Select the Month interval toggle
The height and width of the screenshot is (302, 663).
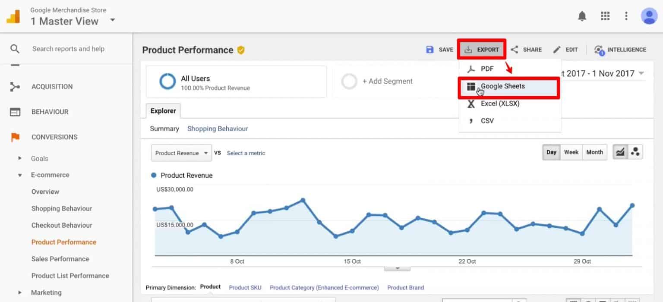(594, 152)
